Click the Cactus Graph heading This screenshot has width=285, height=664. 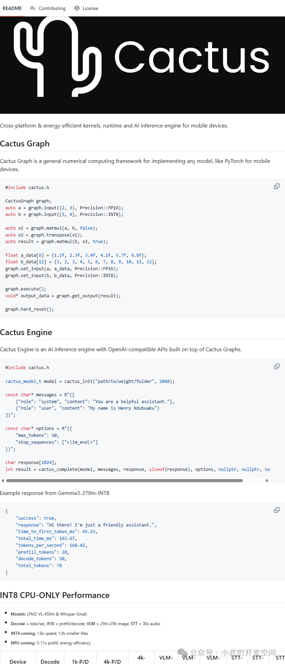[x=25, y=144]
